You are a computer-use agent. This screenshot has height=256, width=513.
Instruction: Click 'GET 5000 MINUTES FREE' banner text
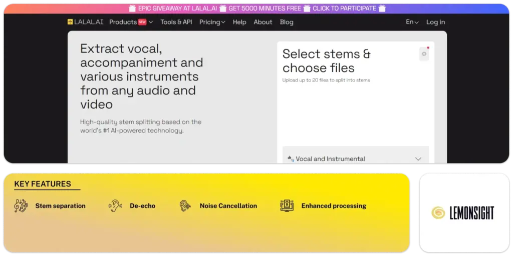(x=265, y=8)
